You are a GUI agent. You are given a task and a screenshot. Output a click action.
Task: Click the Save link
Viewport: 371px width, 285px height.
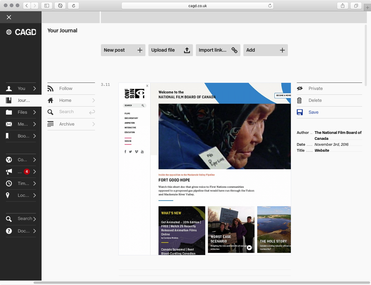coord(313,112)
